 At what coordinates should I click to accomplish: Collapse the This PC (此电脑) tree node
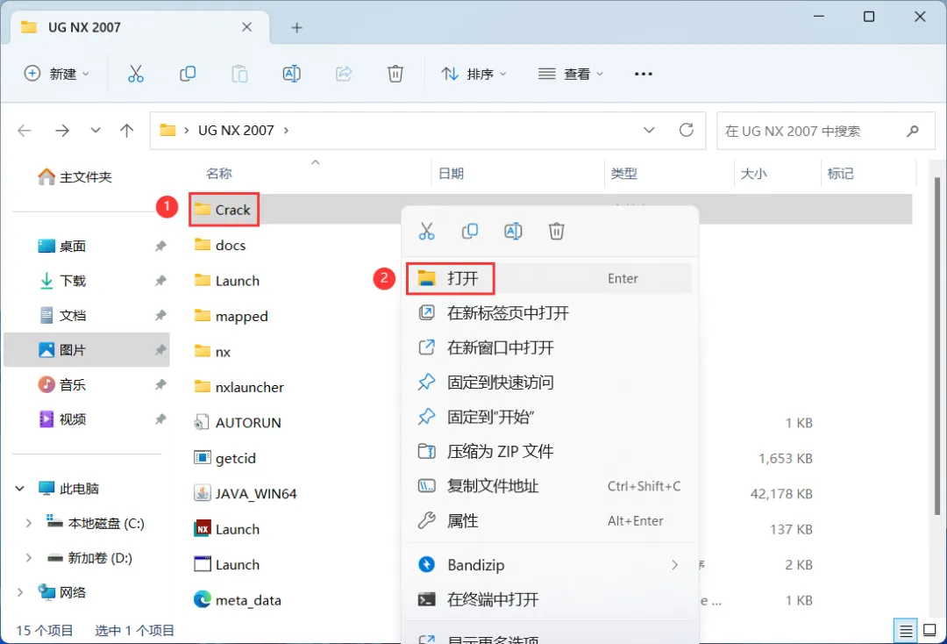[20, 488]
